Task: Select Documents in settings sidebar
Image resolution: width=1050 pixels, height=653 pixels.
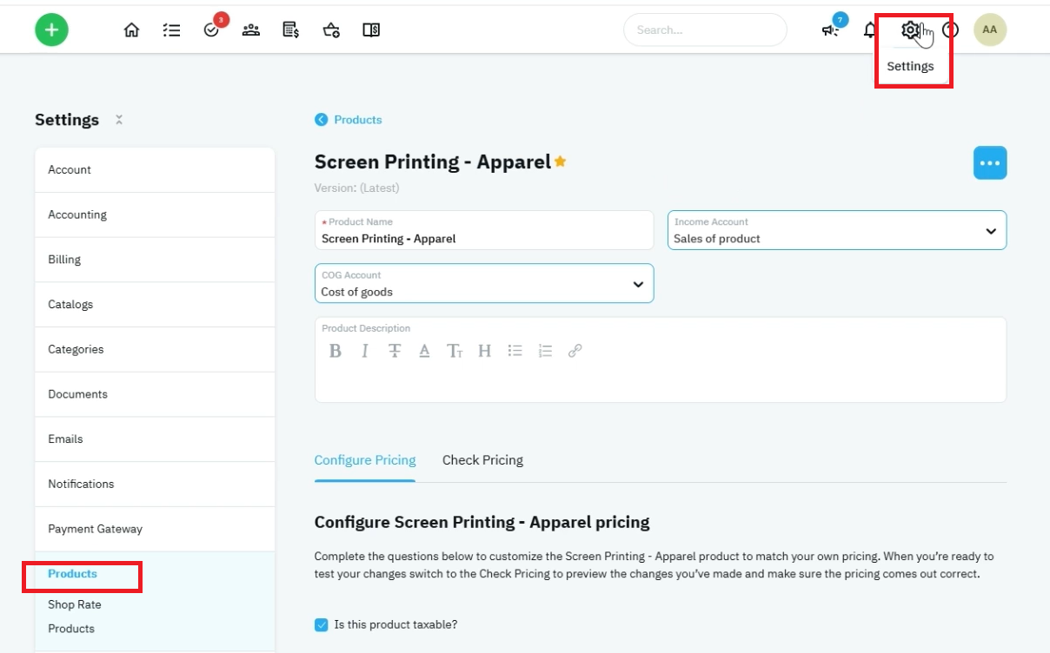Action: tap(155, 394)
